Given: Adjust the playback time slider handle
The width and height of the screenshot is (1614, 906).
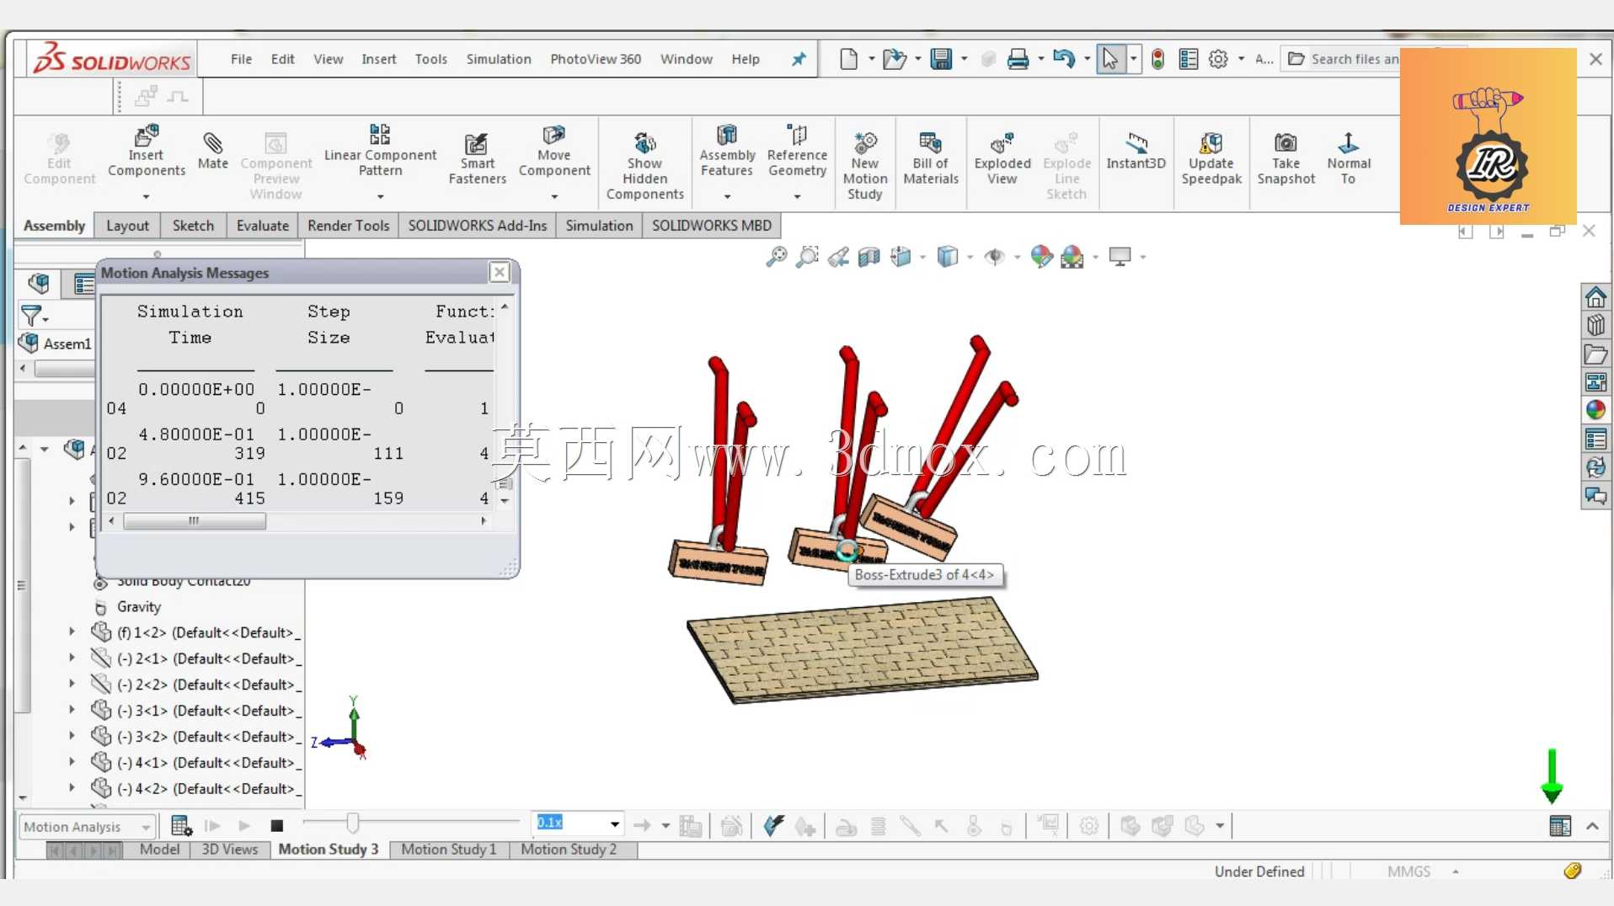Looking at the screenshot, I should pos(352,822).
